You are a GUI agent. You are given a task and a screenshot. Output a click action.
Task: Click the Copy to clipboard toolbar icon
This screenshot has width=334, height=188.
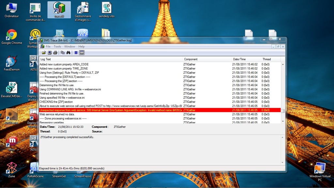tap(63, 53)
